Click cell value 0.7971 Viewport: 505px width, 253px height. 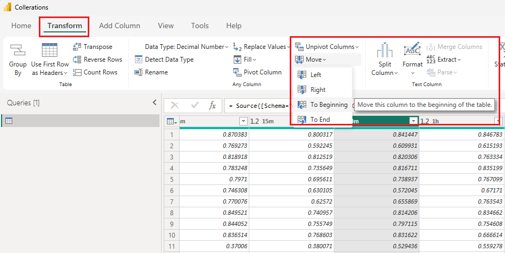point(238,180)
